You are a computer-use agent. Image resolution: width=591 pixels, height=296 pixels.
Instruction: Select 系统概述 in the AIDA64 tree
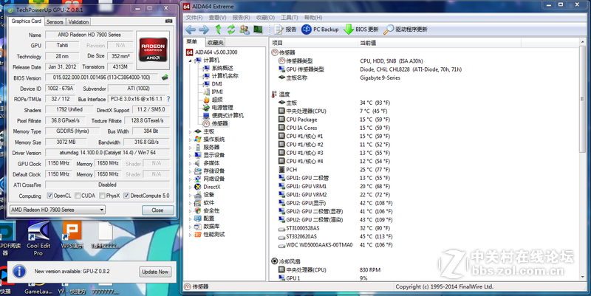(218, 68)
